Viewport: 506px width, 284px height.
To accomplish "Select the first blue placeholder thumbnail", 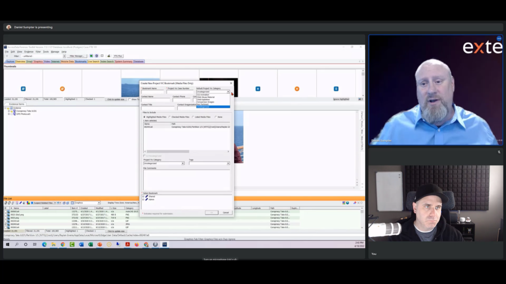I will pos(23,89).
